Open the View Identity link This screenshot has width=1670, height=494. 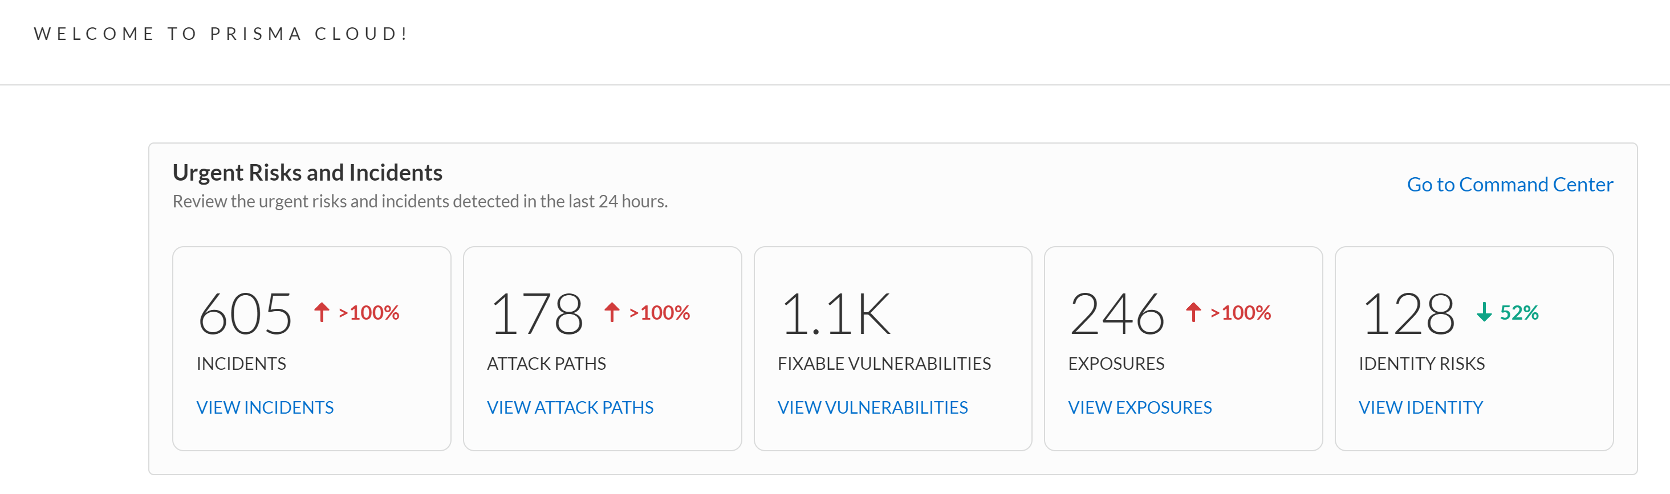(1420, 407)
